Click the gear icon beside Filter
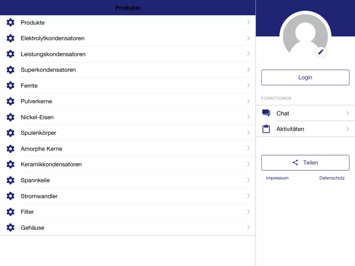 (x=10, y=212)
